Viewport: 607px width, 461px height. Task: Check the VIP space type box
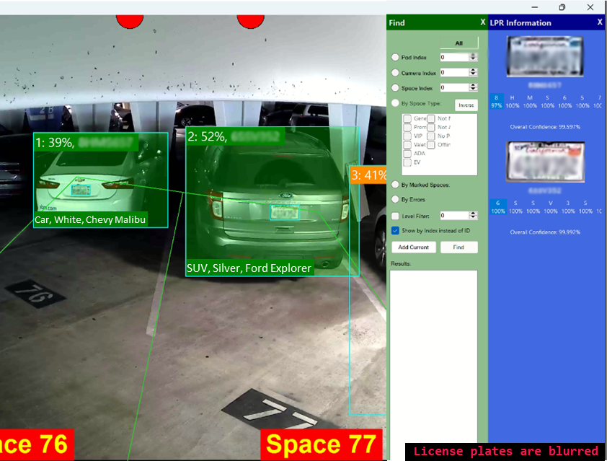[408, 136]
